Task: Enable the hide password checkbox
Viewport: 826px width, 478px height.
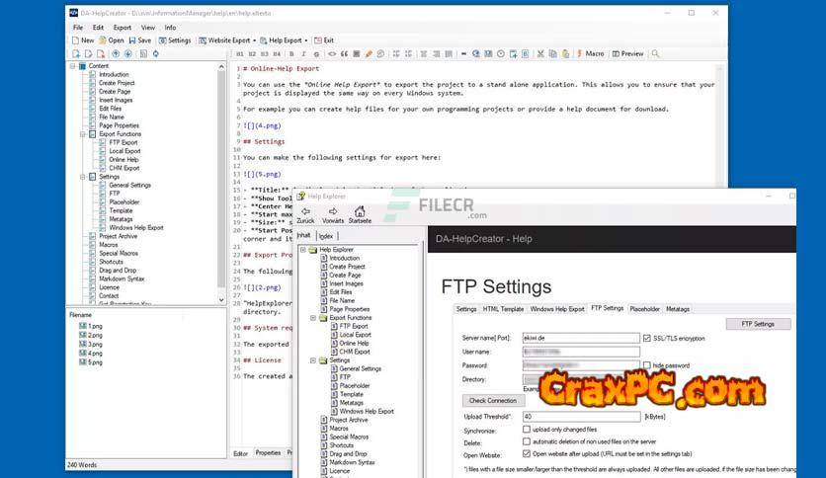Action: pos(648,364)
